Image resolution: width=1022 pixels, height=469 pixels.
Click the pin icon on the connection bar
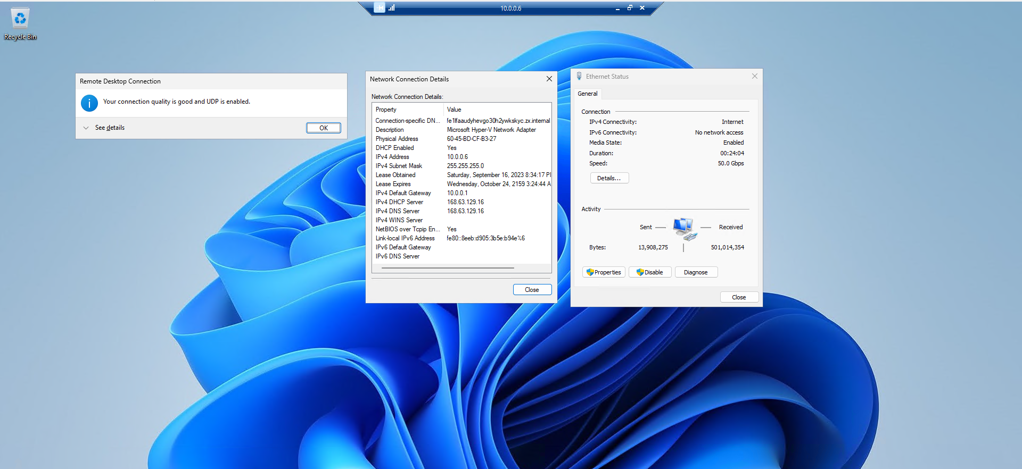pos(380,8)
